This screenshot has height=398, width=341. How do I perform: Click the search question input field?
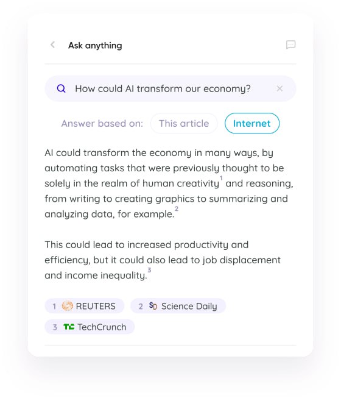[170, 88]
